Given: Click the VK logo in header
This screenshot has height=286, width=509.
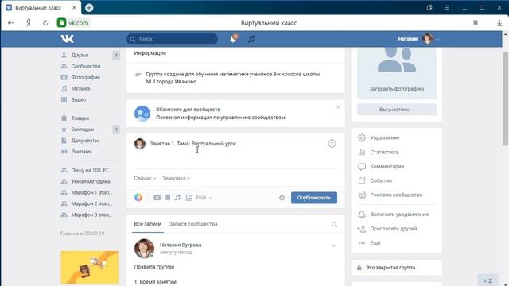Looking at the screenshot, I should [67, 39].
